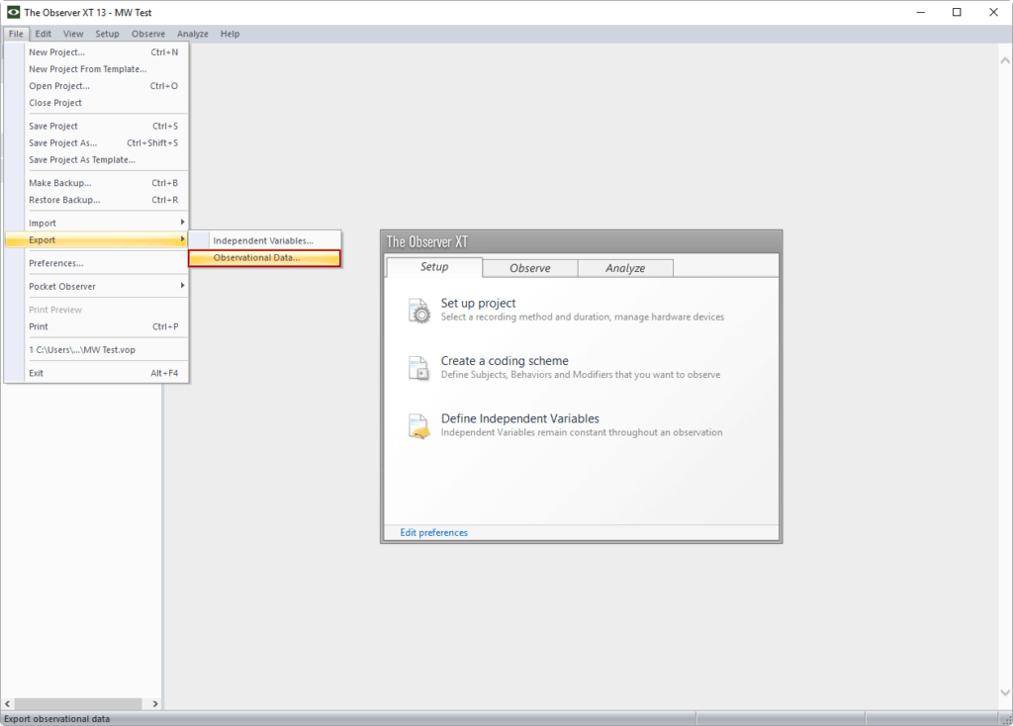Click the horizontal scrollbar right arrow
Image resolution: width=1013 pixels, height=726 pixels.
click(154, 703)
